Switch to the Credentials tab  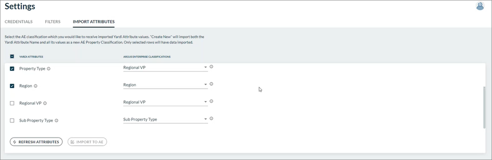19,21
